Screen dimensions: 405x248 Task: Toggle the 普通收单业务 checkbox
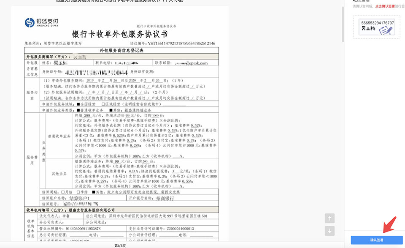point(78,110)
